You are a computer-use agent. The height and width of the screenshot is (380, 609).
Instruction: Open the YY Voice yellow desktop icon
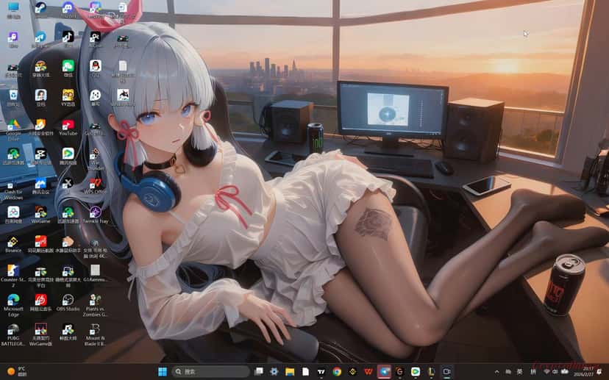[x=68, y=98]
